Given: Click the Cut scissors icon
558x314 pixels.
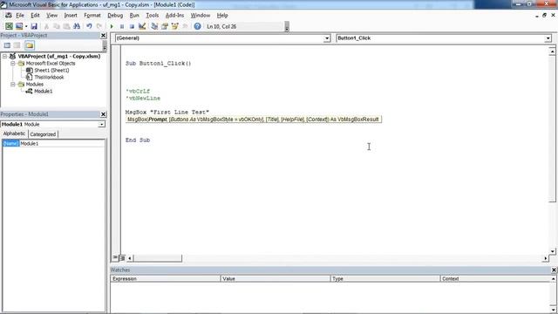Looking at the screenshot, I should (x=46, y=26).
